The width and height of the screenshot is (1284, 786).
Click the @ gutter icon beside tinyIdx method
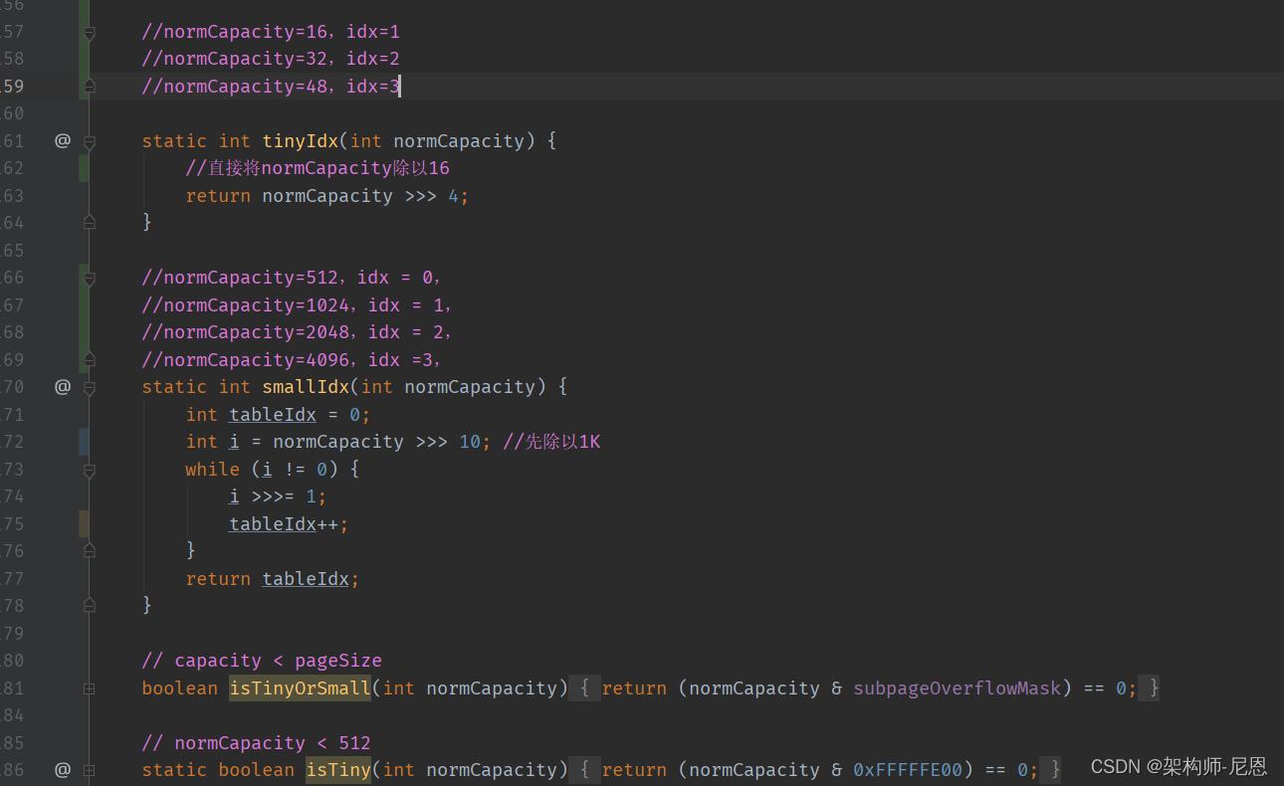tap(62, 141)
